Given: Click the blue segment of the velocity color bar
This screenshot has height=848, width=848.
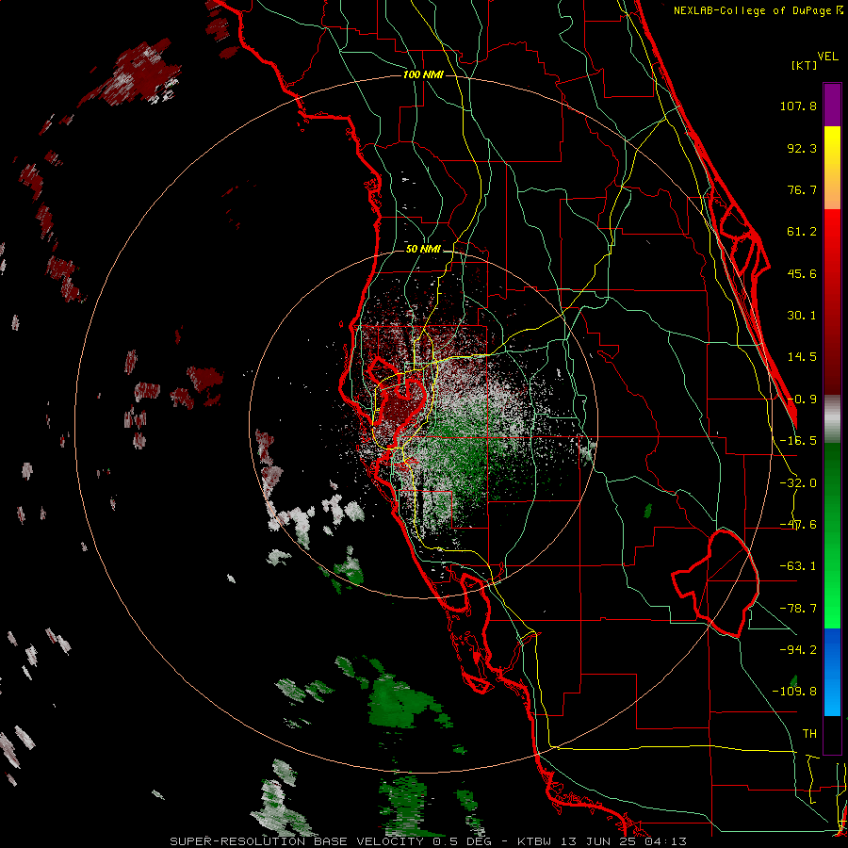Looking at the screenshot, I should point(832,672).
